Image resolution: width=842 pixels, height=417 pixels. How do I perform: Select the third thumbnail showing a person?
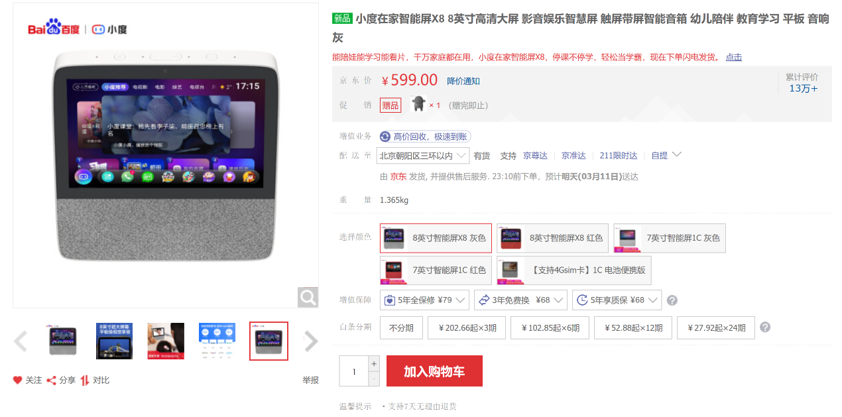point(166,341)
